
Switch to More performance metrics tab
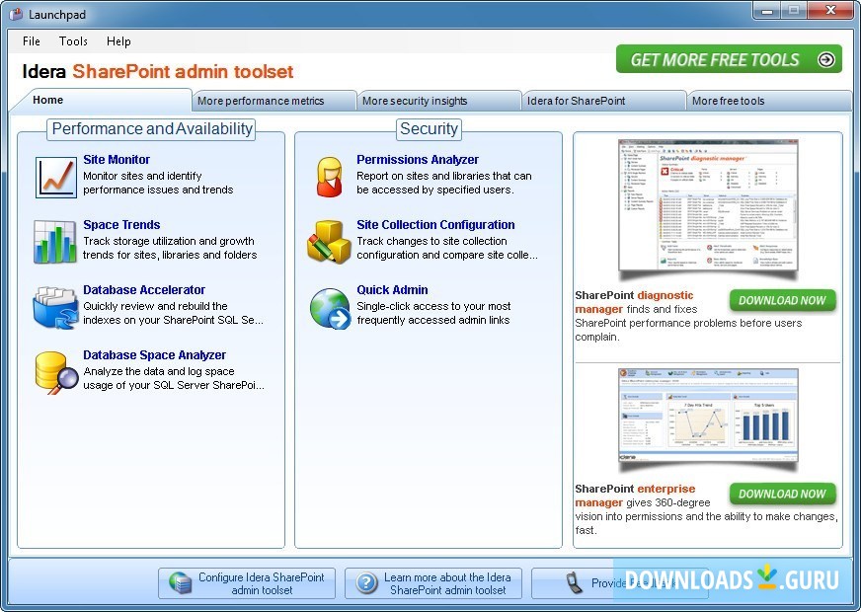click(274, 100)
